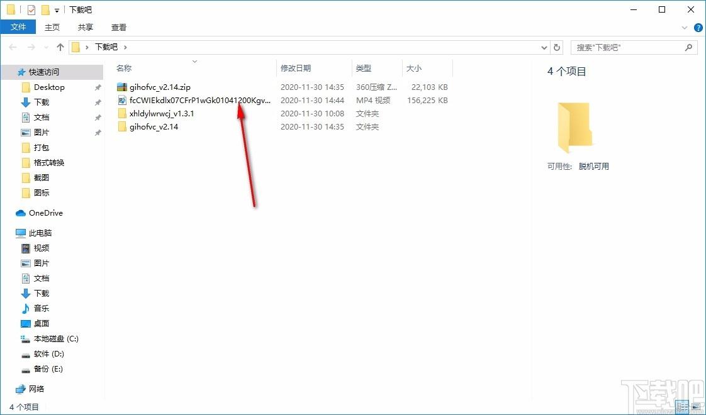Click the 下载 arrow icon under 此电脑
This screenshot has width=706, height=415.
point(26,294)
